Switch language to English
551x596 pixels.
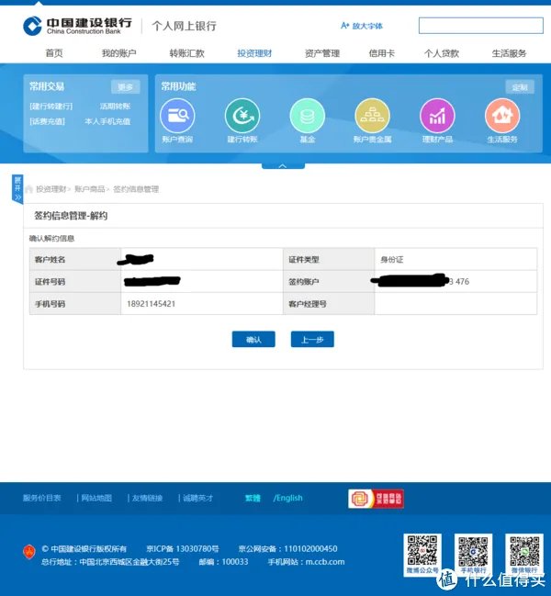[x=288, y=498]
